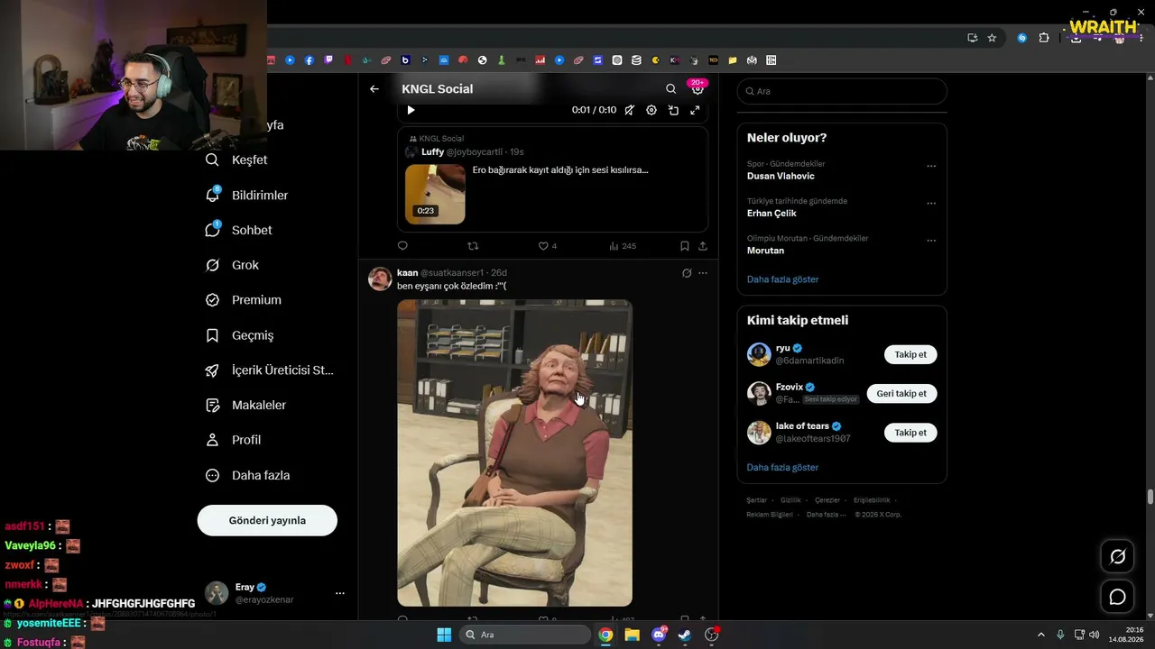
Task: Open the settings gear with 20+ badge
Action: [x=697, y=88]
